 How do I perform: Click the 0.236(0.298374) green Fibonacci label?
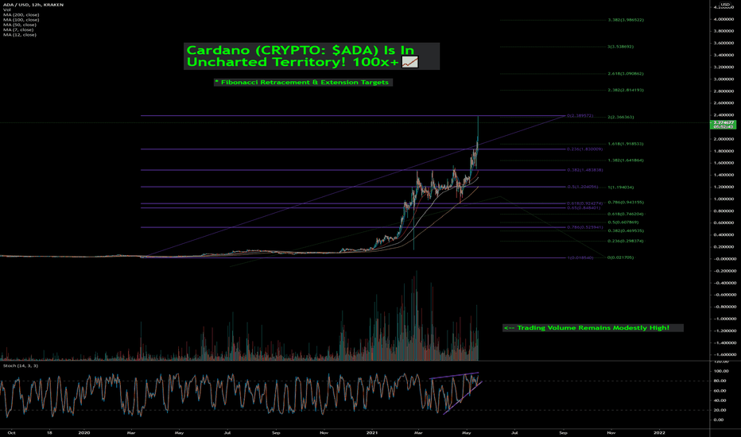[626, 241]
